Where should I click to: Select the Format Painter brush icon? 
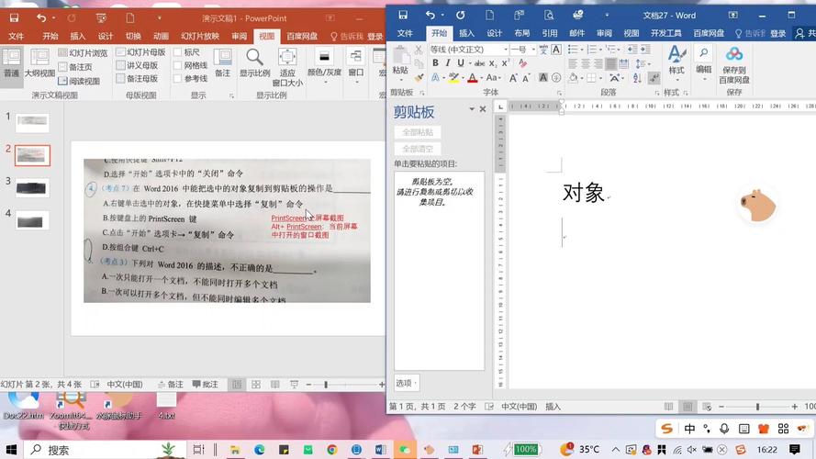pyautogui.click(x=419, y=79)
